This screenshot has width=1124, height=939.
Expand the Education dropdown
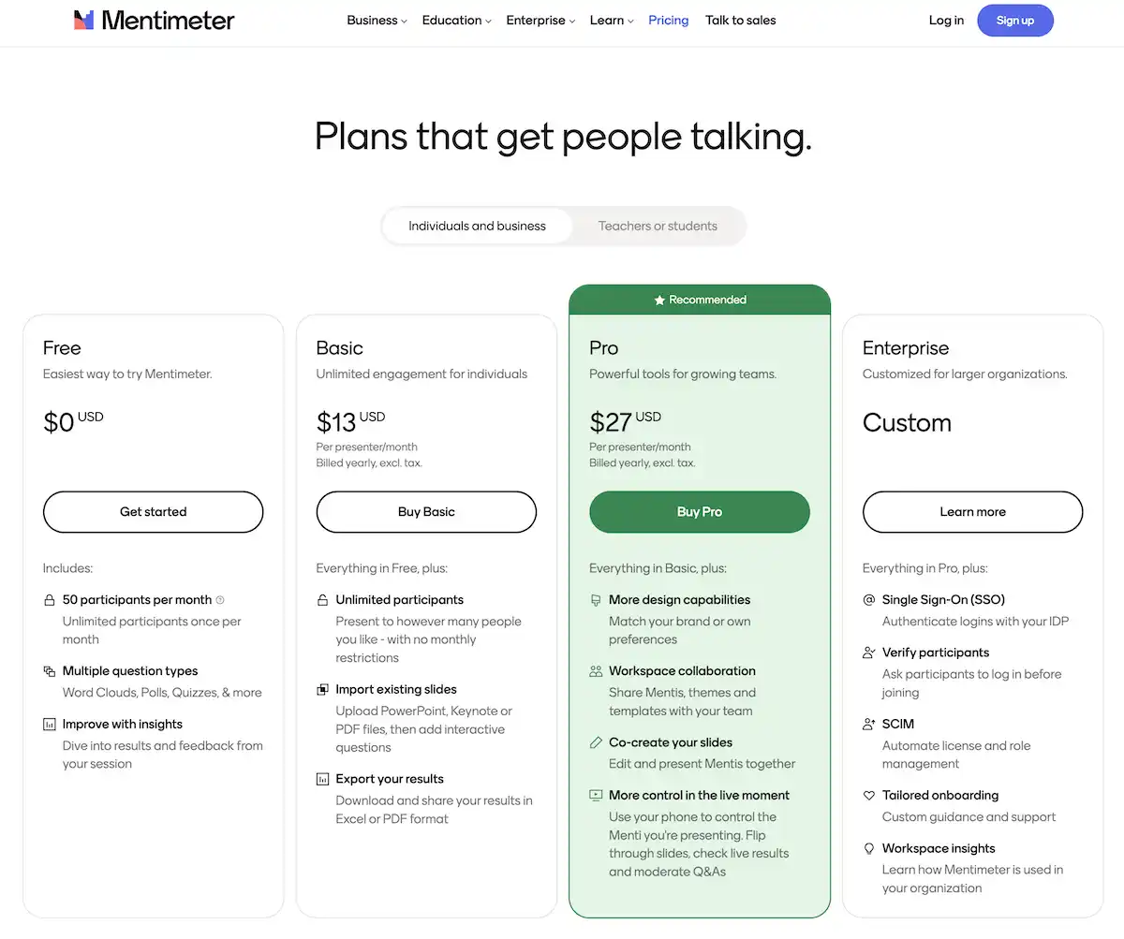pyautogui.click(x=455, y=20)
